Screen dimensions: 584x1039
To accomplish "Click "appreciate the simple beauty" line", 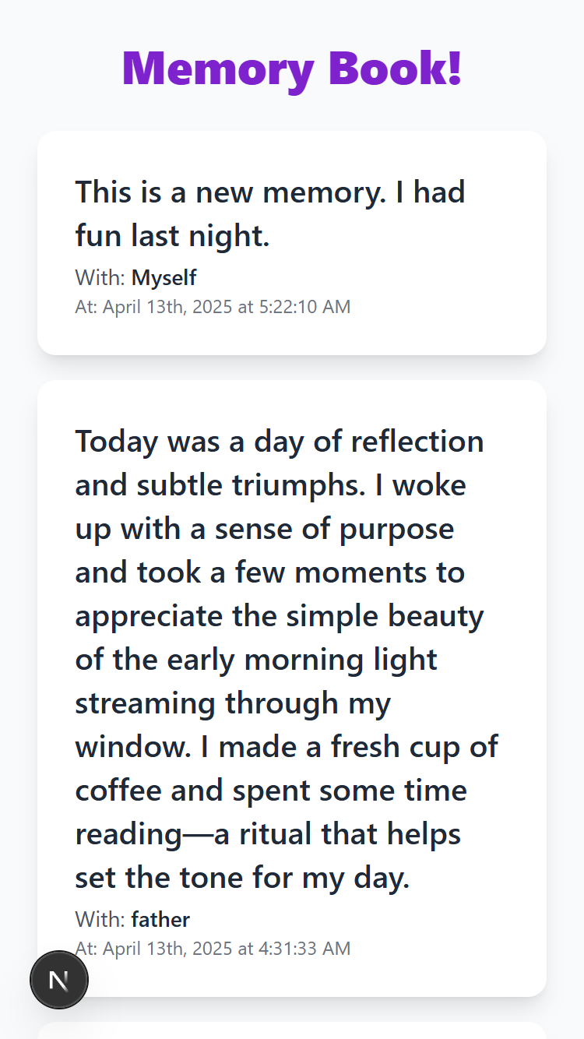I will [x=280, y=616].
